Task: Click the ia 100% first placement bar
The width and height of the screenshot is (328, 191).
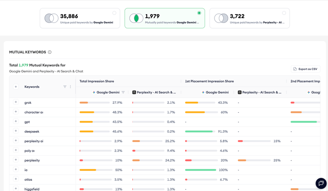Action: (x=200, y=170)
